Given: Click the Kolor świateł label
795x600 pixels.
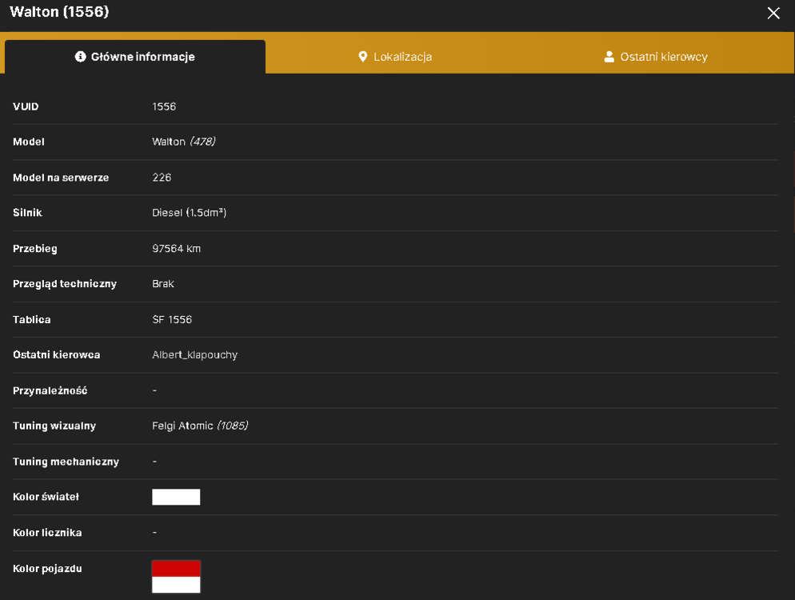Looking at the screenshot, I should pos(46,497).
